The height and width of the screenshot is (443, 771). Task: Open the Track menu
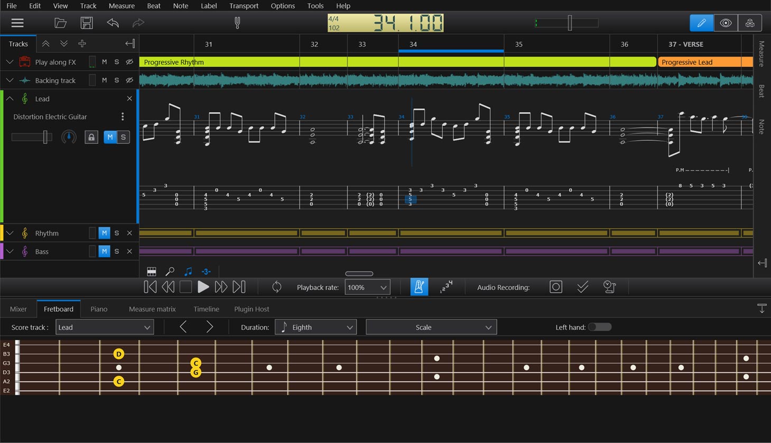pos(88,6)
